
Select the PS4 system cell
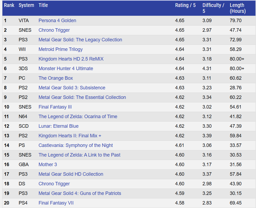coord(23,203)
